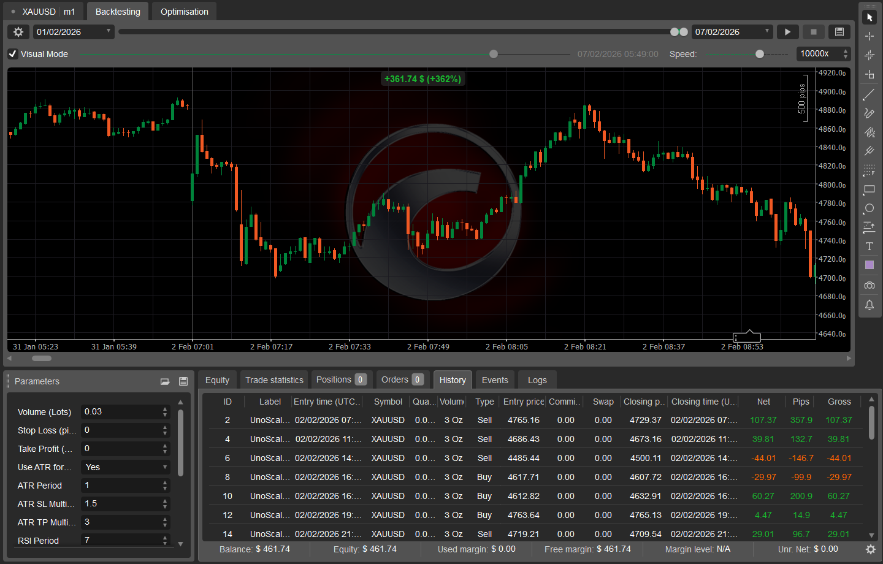Open backtesting settings with the gear icon
Image resolution: width=883 pixels, height=564 pixels.
click(18, 32)
